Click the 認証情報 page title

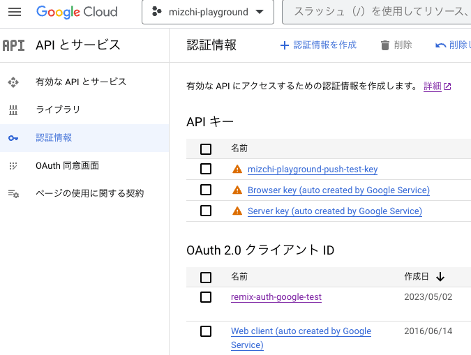click(211, 45)
